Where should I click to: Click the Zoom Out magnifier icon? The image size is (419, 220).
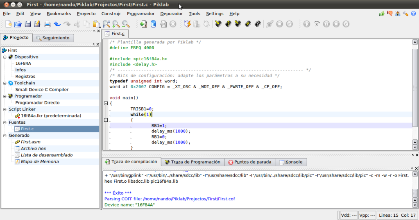[126, 24]
